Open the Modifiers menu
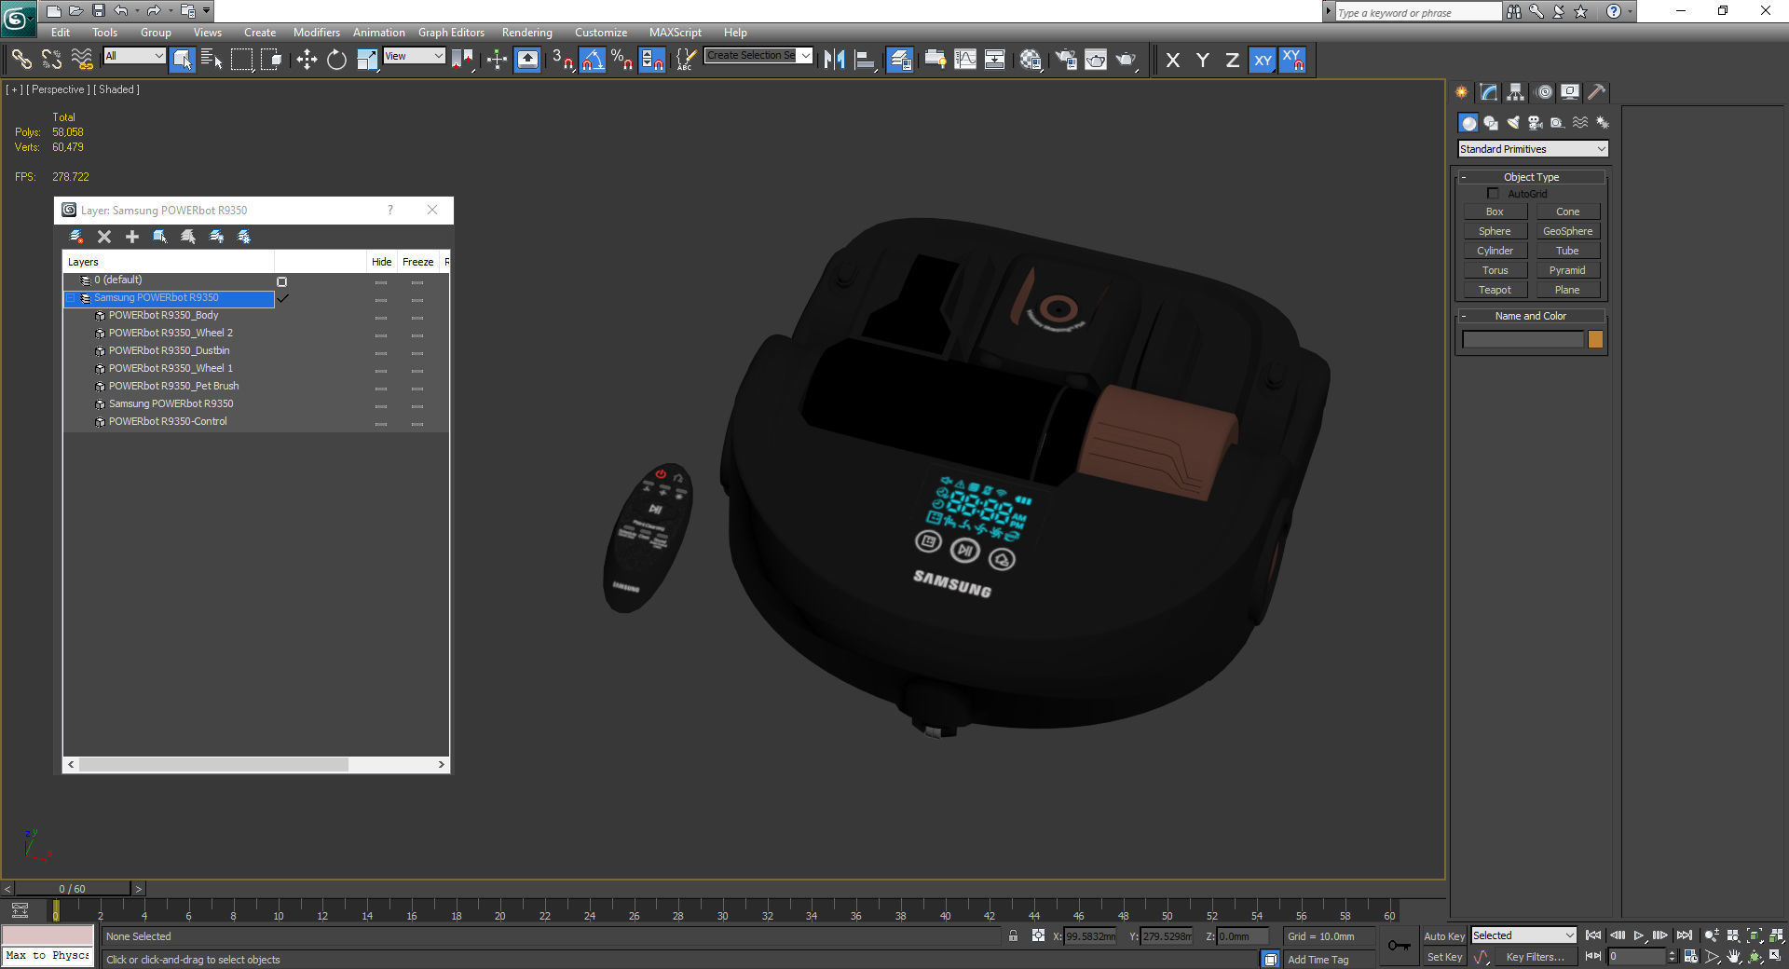1789x969 pixels. point(317,32)
